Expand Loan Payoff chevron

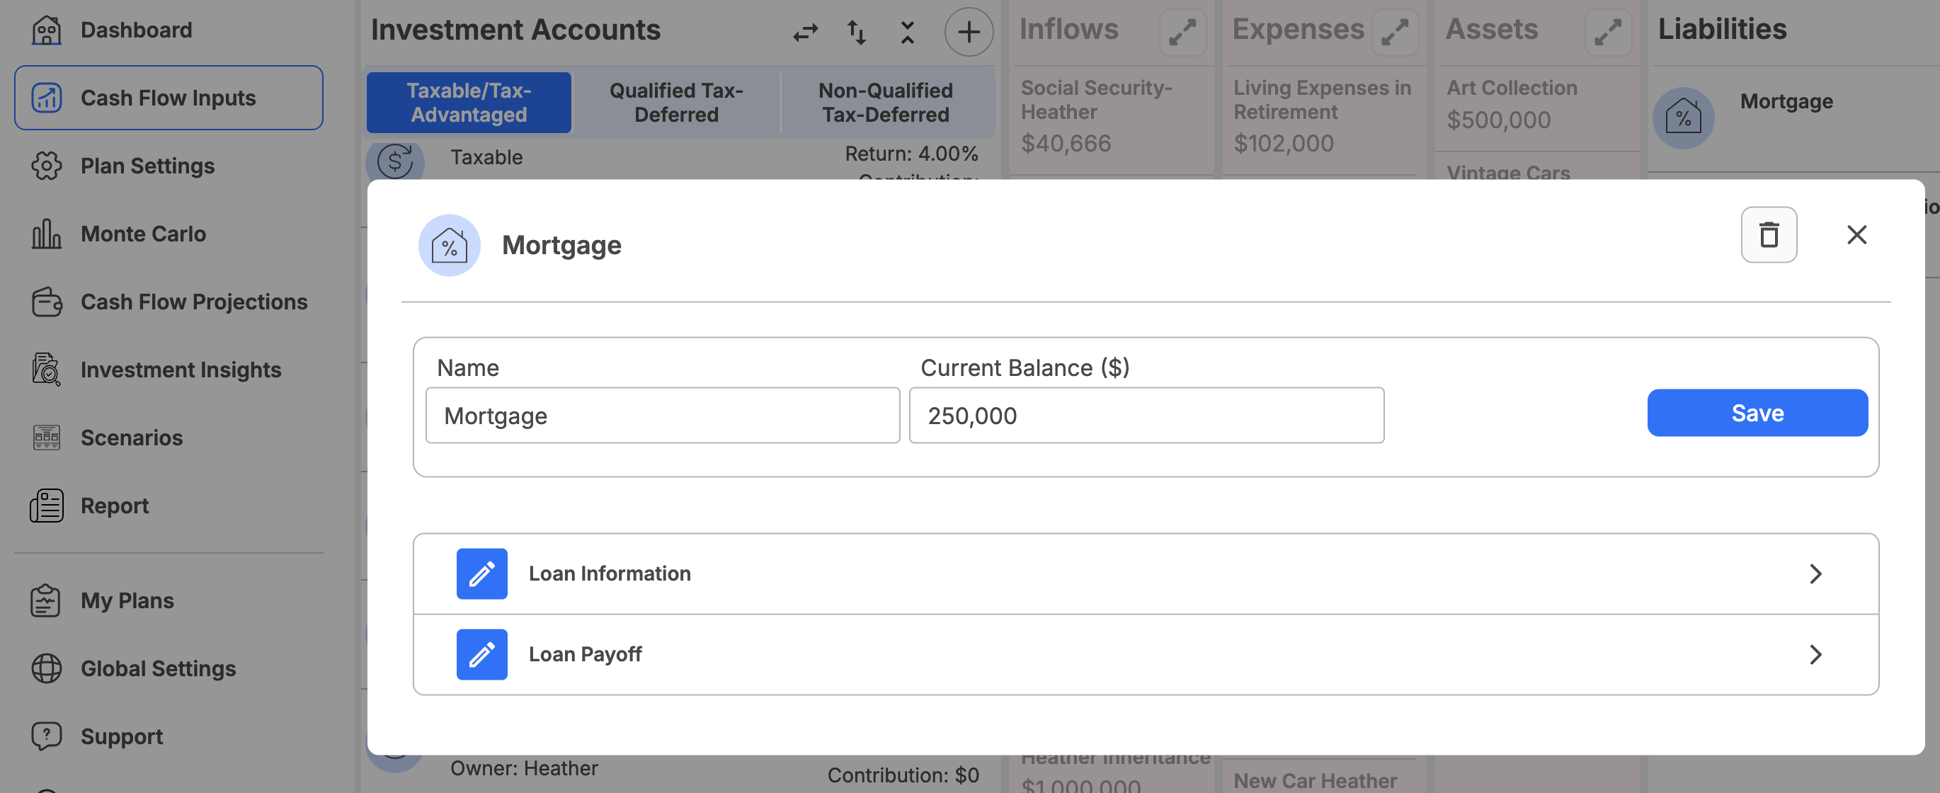tap(1815, 654)
